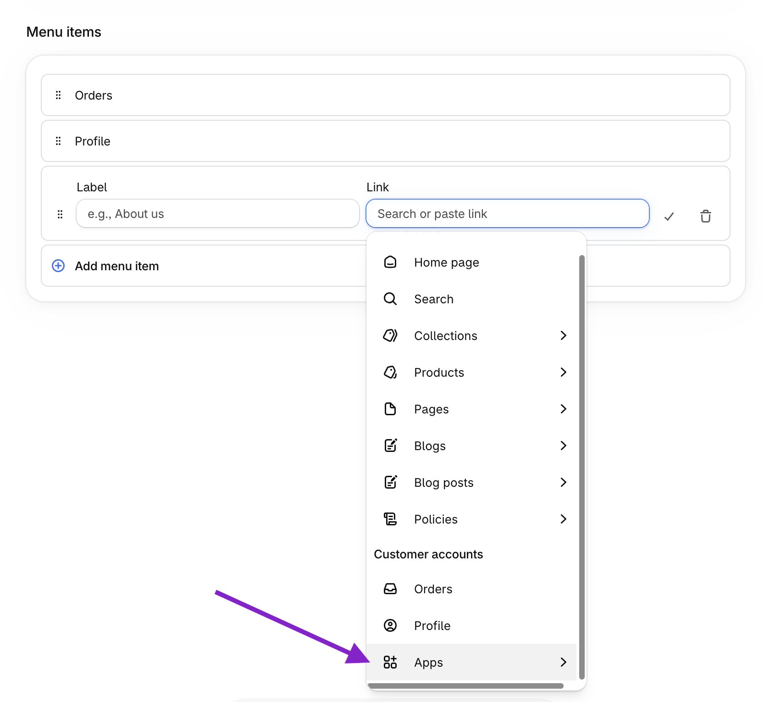This screenshot has width=764, height=702.
Task: Click the Policies scroll icon
Action: click(x=390, y=519)
